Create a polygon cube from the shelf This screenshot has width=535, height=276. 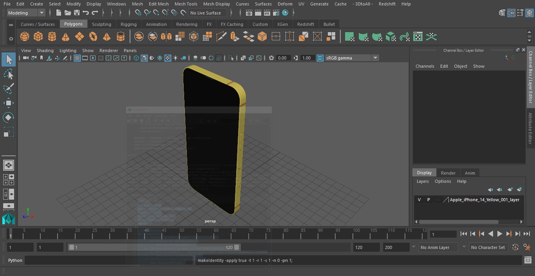point(38,37)
